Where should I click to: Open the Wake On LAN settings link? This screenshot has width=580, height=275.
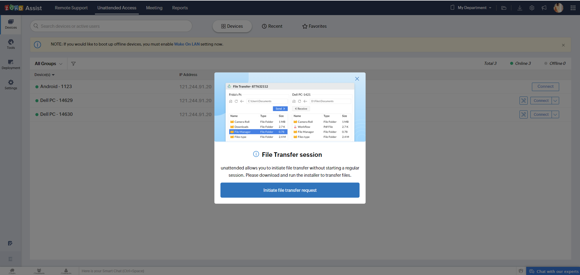(x=187, y=44)
